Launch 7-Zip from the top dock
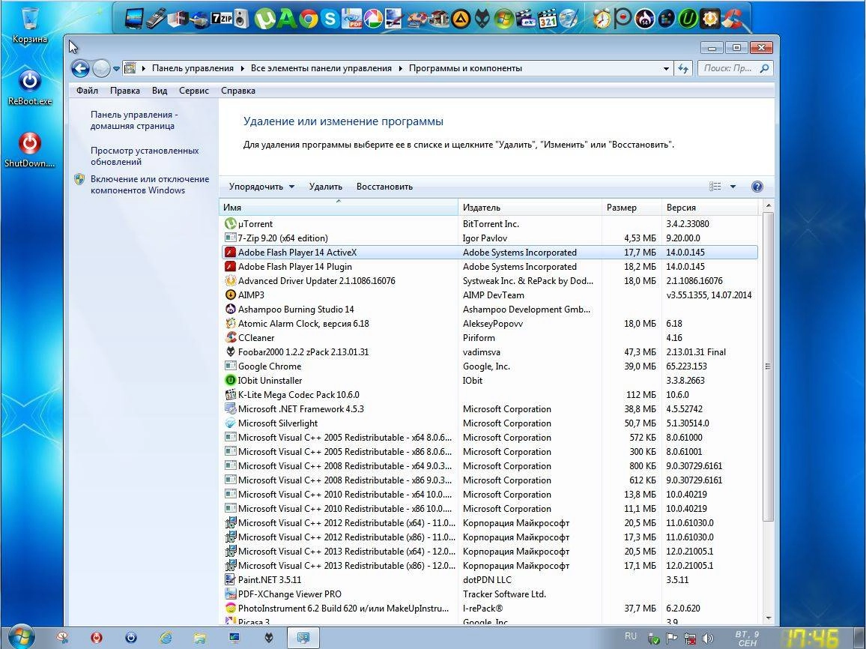 pyautogui.click(x=222, y=19)
